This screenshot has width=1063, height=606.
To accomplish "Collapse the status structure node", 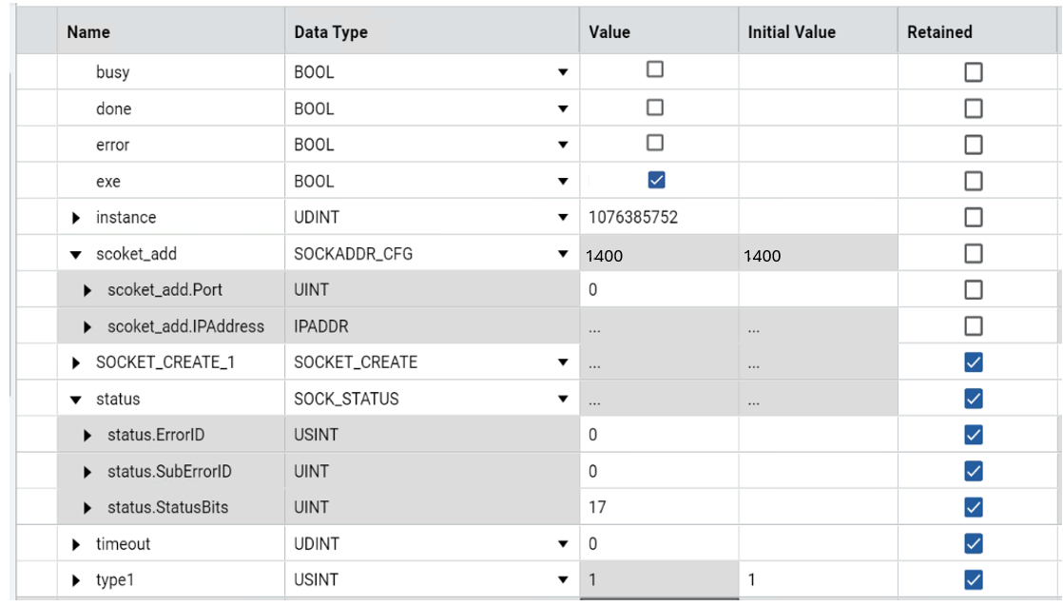I will (x=76, y=399).
